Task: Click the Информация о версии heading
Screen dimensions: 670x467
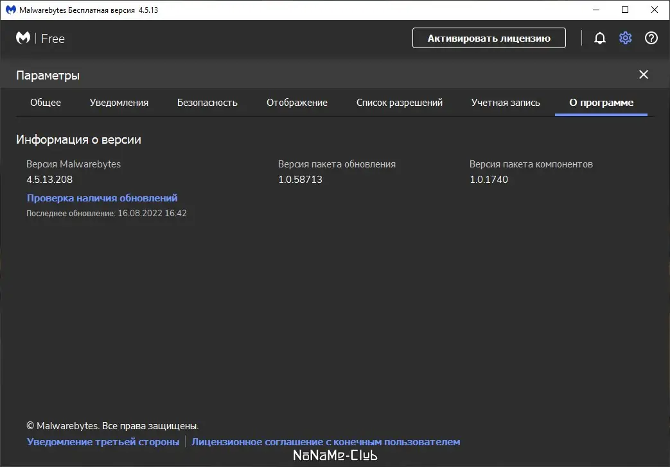Action: coord(78,140)
